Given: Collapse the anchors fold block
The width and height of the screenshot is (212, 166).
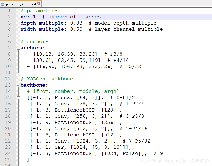Looking at the screenshot, I should click(18, 48).
